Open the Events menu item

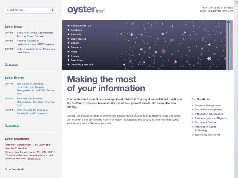pyautogui.click(x=75, y=56)
